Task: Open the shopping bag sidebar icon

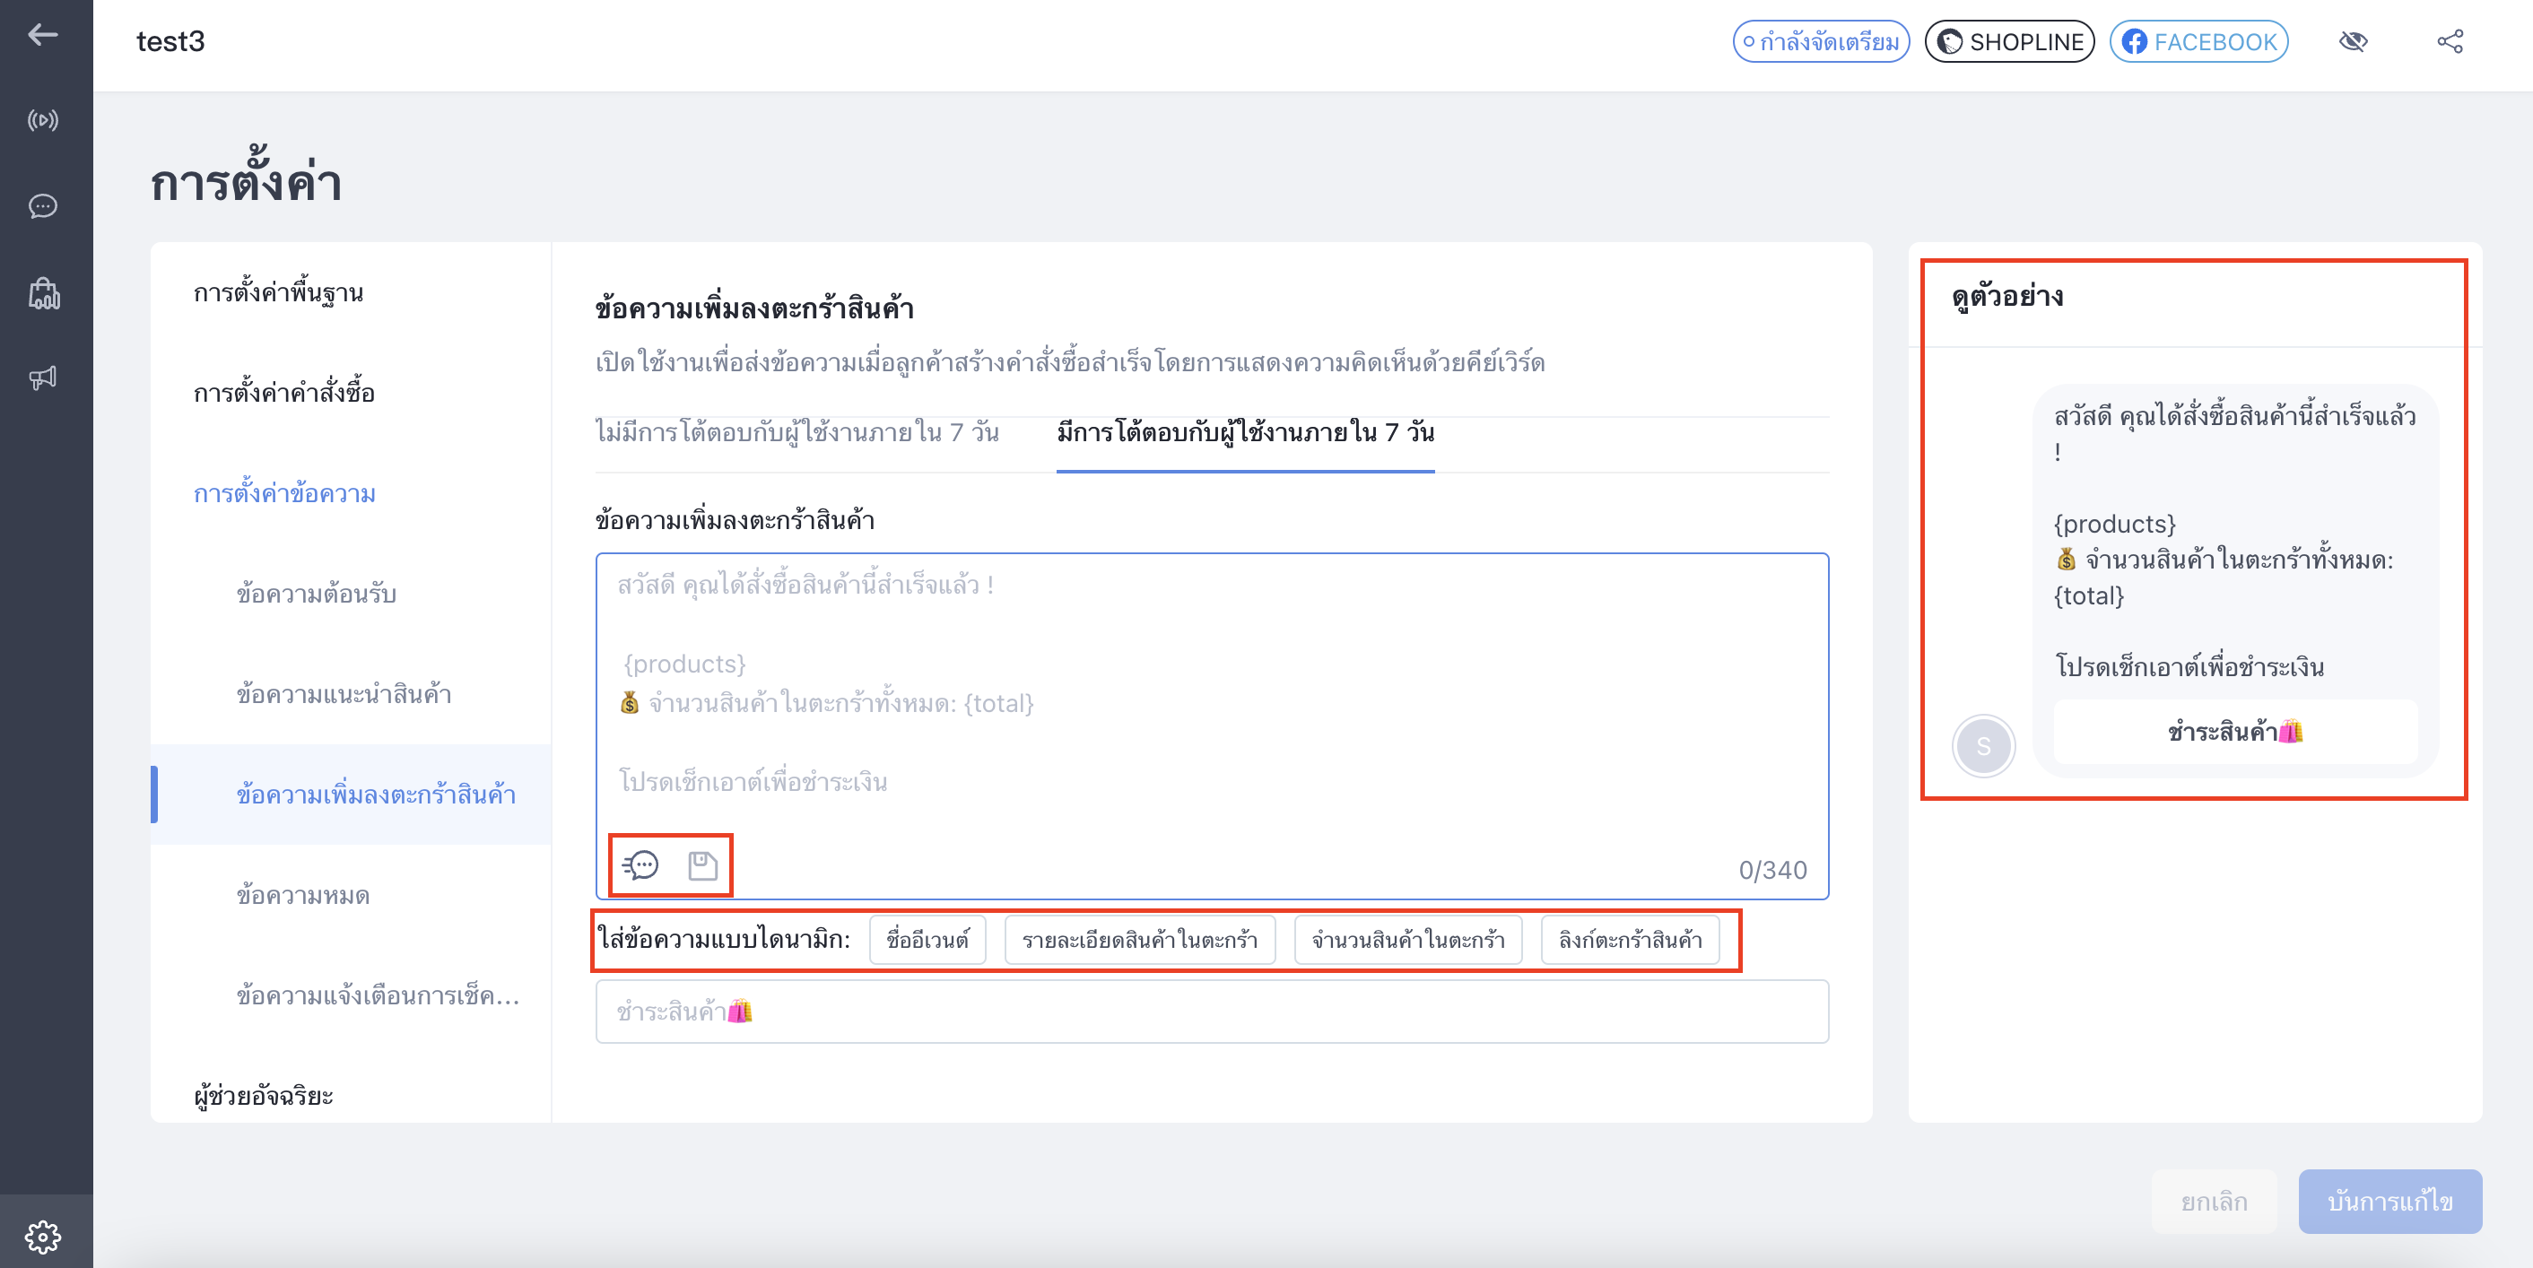Action: point(44,293)
